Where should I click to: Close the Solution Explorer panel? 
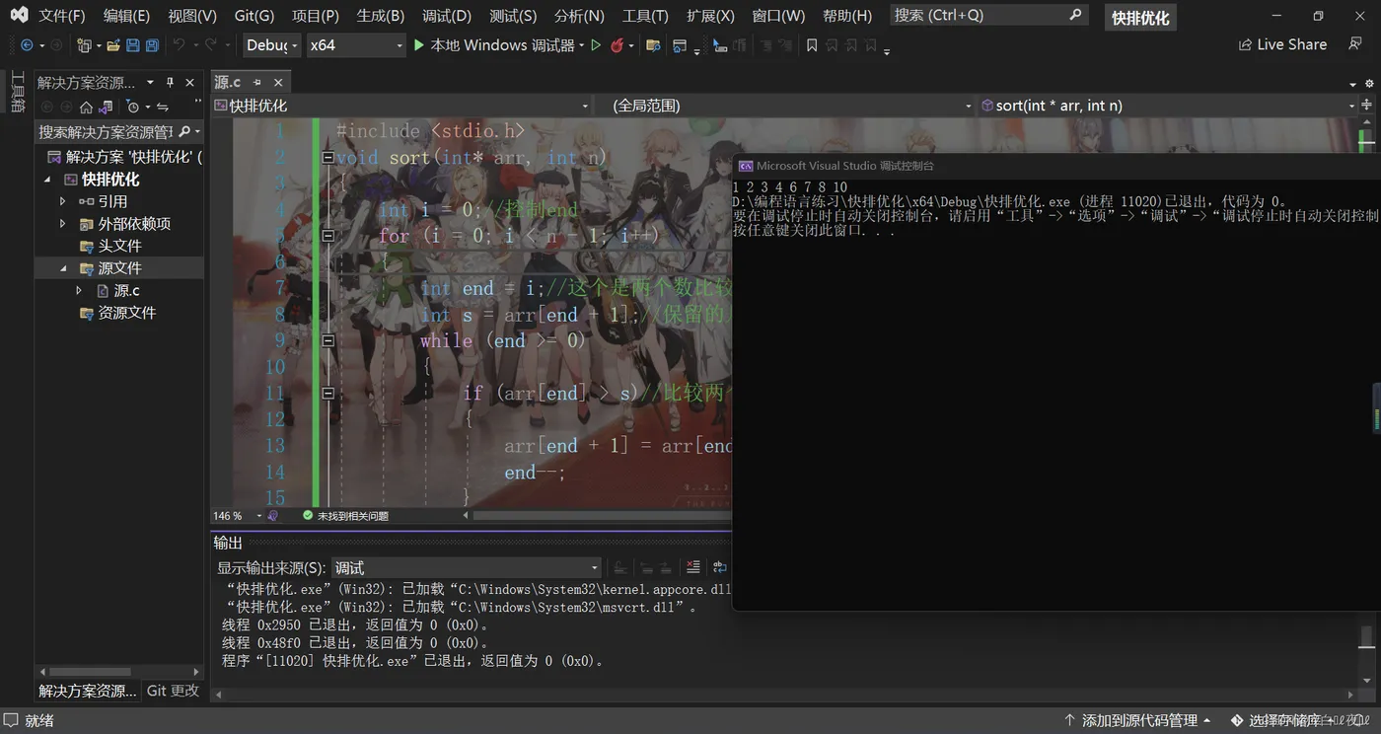pos(190,83)
